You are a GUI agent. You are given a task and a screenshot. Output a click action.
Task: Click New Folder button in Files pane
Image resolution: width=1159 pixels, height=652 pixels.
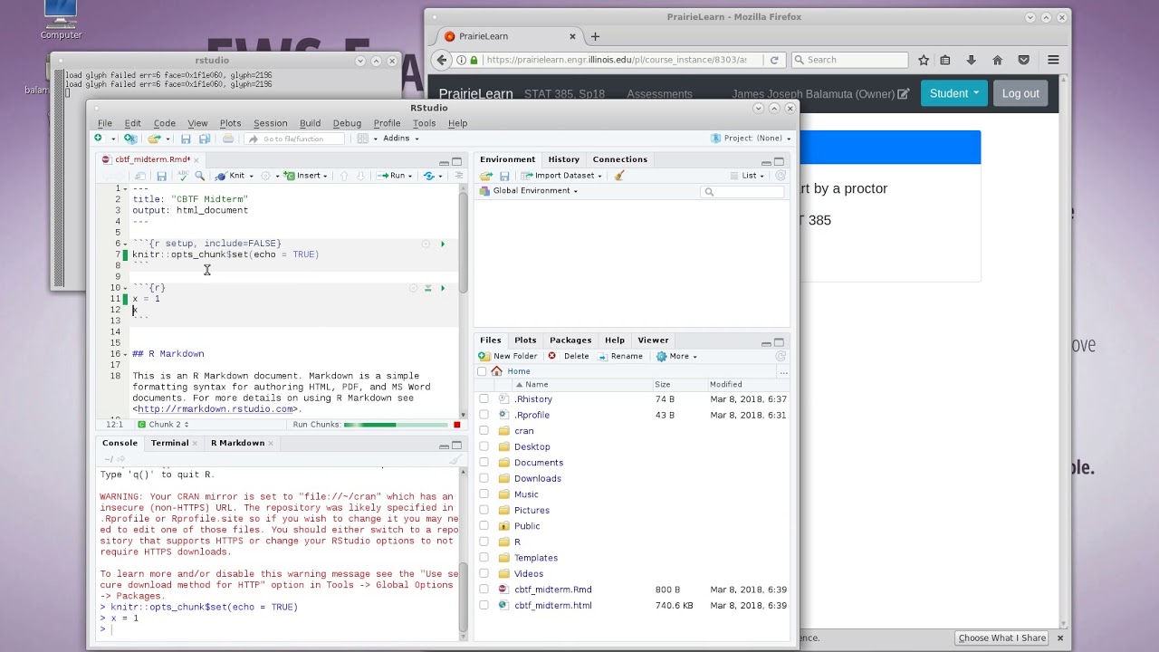click(x=508, y=356)
